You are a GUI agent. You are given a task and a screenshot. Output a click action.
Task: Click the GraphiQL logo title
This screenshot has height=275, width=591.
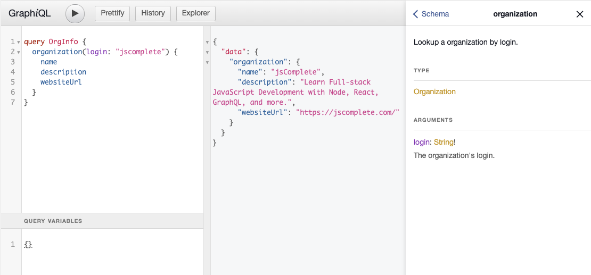click(30, 13)
